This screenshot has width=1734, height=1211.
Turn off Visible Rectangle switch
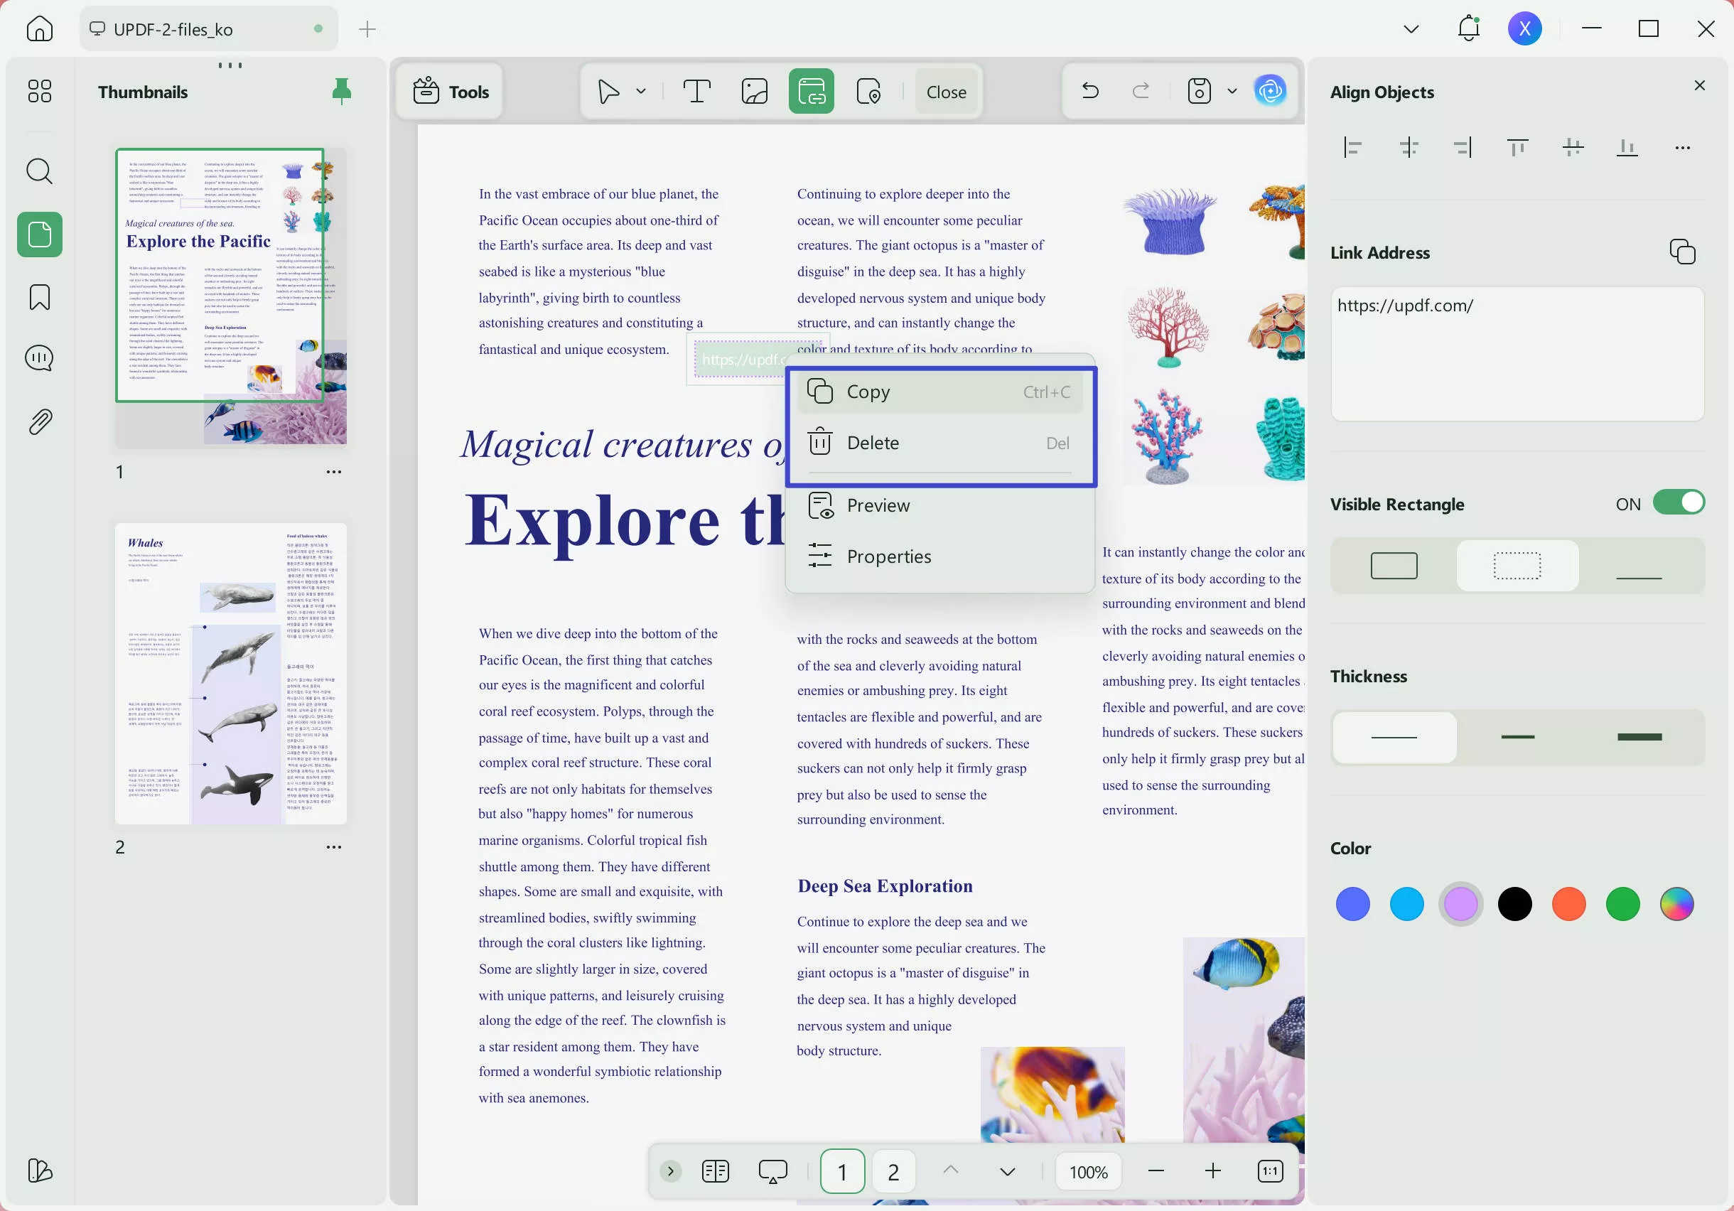pyautogui.click(x=1678, y=503)
